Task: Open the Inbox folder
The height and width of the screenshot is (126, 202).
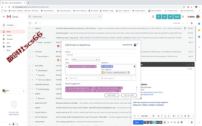Action: [x=9, y=31]
